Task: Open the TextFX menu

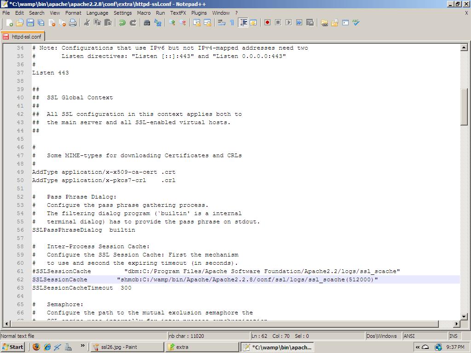Action: point(178,13)
